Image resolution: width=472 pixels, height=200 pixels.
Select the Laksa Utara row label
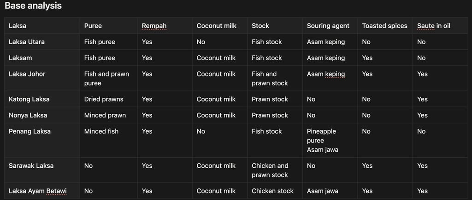tap(27, 42)
